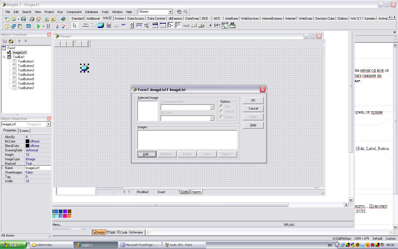Open the Fill Color dropdown
This screenshot has width=398, height=249.
point(212,118)
